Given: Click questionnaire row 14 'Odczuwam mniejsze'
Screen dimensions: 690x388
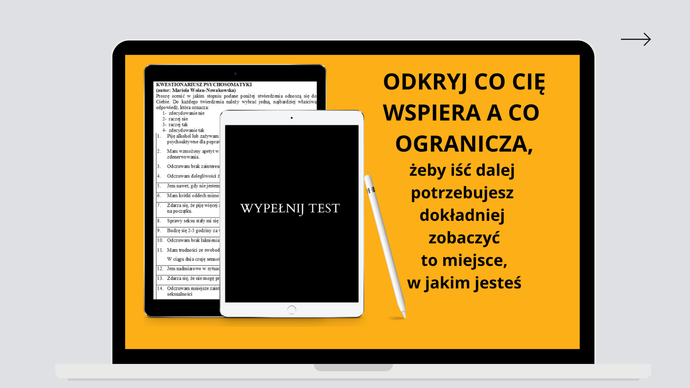Looking at the screenshot, I should tap(193, 288).
